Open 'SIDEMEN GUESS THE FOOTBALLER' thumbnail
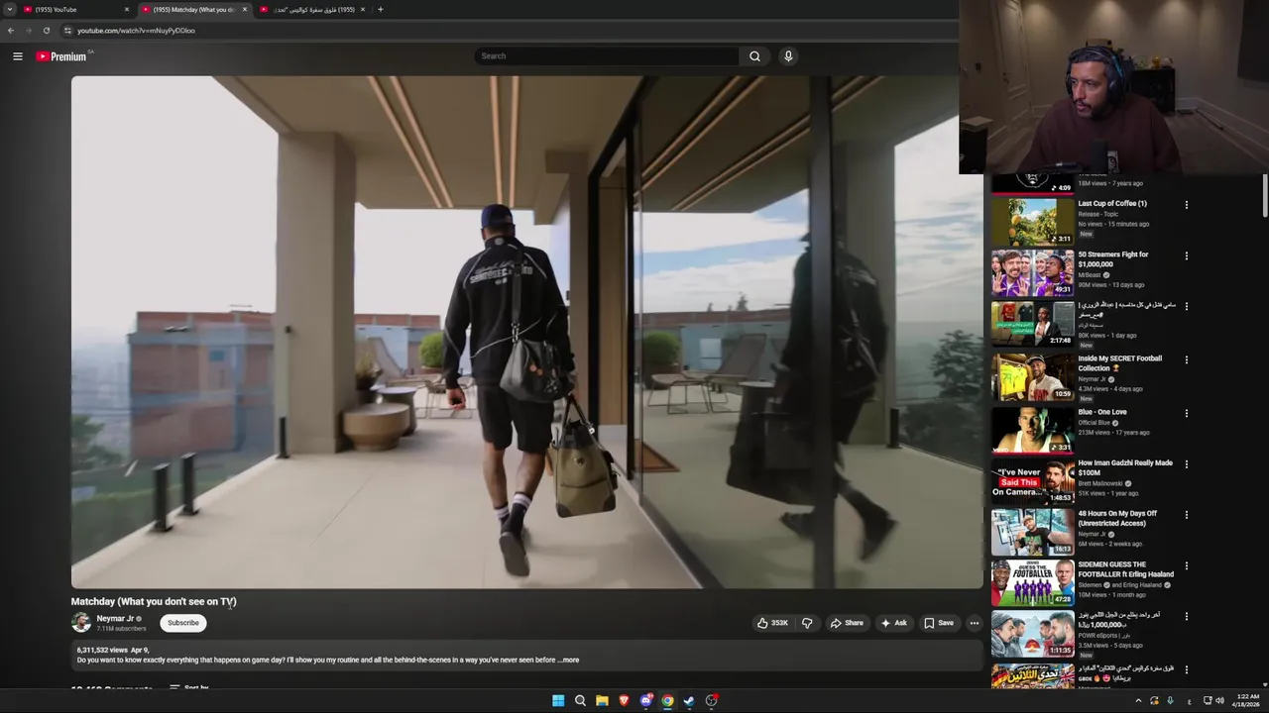Viewport: 1269px width, 713px height. coord(1032,583)
